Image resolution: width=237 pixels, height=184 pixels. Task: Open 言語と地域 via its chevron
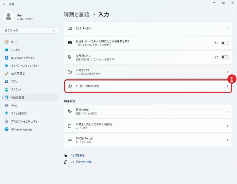click(x=228, y=112)
